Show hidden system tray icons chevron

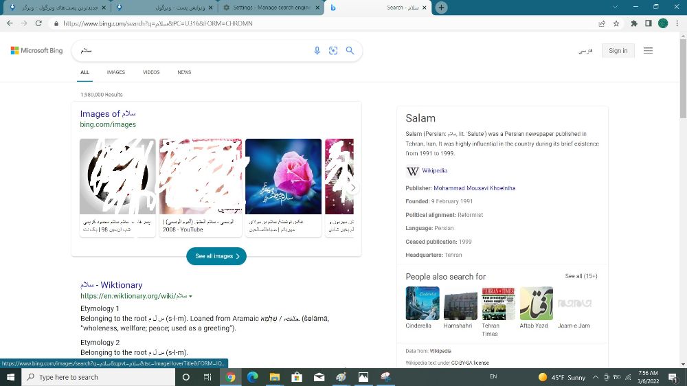point(596,377)
